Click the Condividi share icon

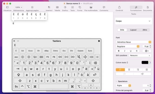coord(119,7)
